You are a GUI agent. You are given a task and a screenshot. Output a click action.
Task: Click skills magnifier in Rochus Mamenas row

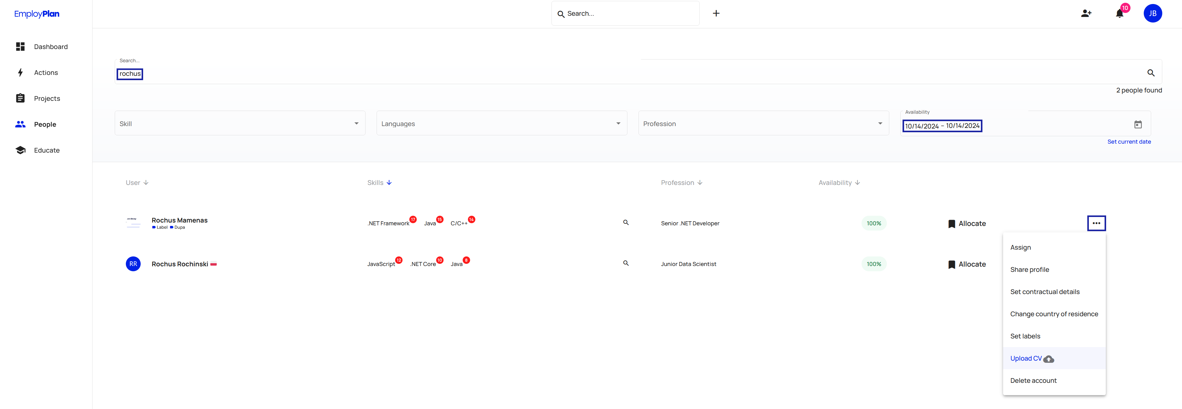(x=626, y=223)
